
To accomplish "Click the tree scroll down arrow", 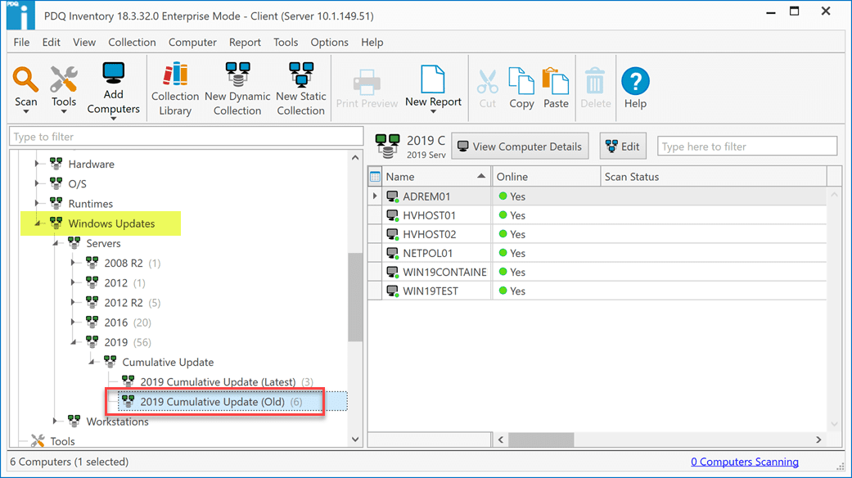I will (355, 440).
